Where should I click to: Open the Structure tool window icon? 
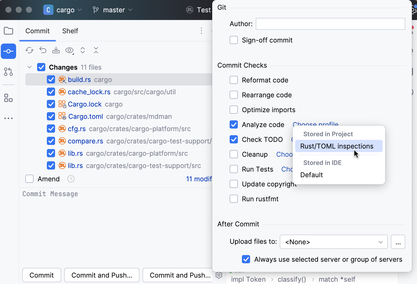pos(8,98)
